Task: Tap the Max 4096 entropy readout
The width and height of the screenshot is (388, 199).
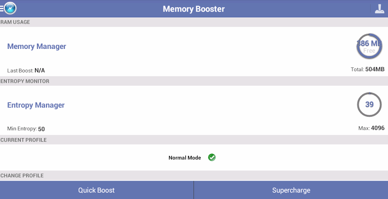Action: tap(371, 128)
